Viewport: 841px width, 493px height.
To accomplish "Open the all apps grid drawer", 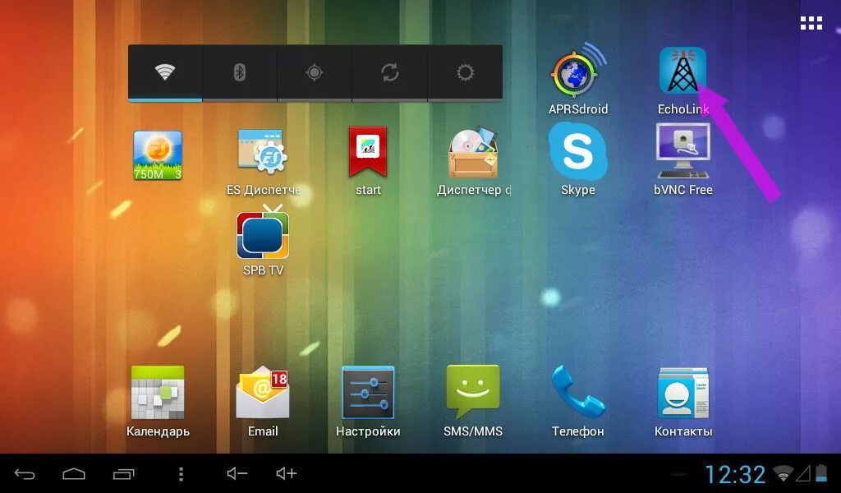I will 811,23.
